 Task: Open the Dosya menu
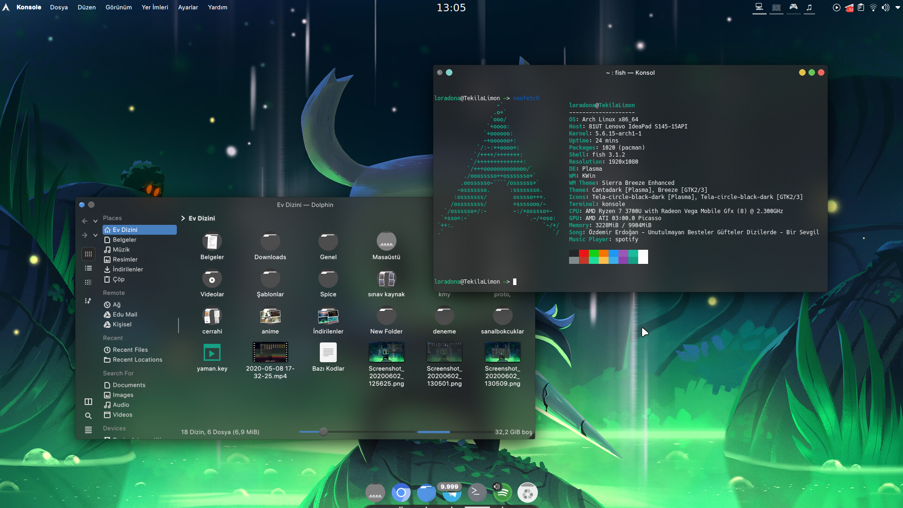pyautogui.click(x=59, y=7)
